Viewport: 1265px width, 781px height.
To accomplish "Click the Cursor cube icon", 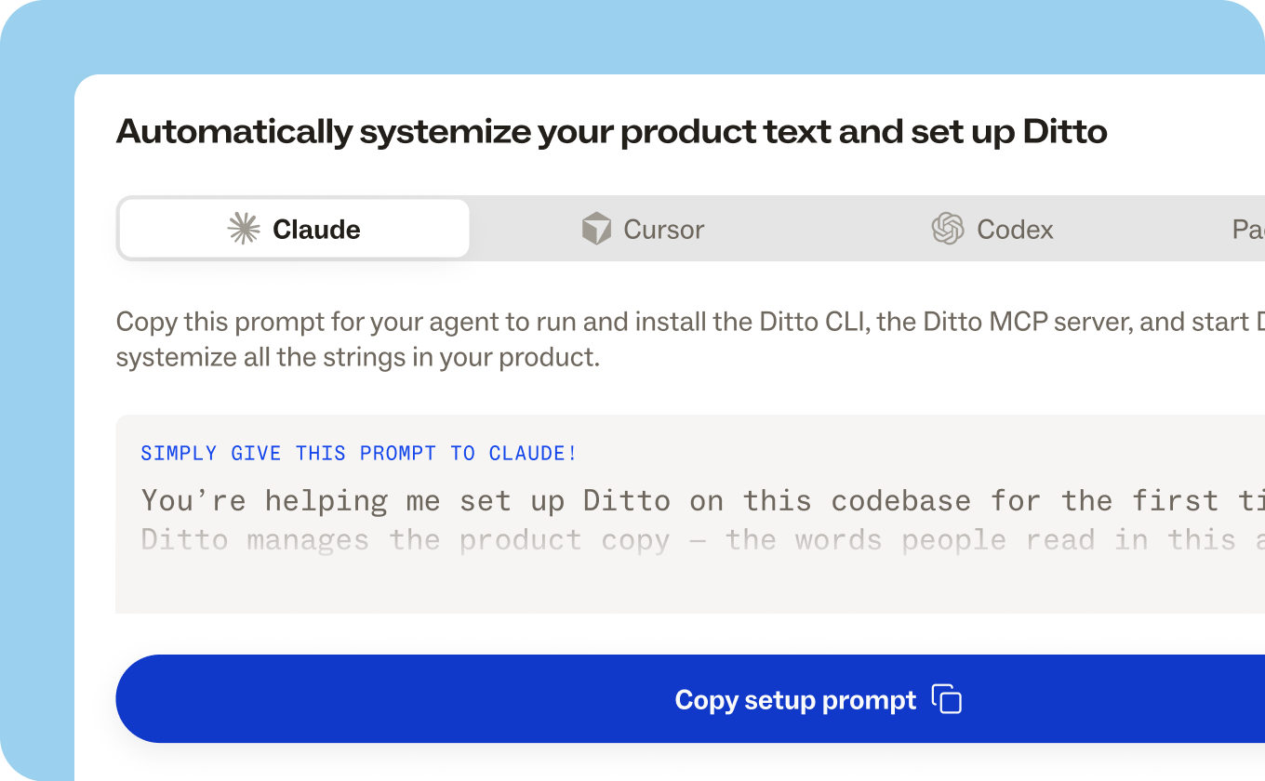I will point(596,229).
